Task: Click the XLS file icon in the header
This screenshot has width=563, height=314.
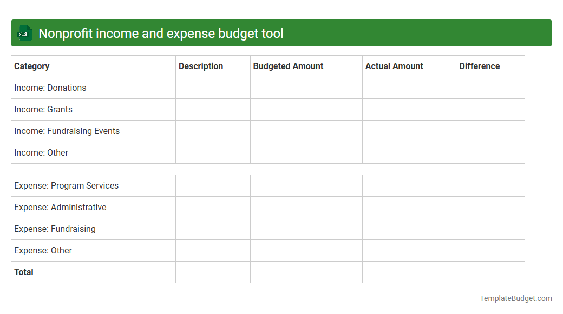Action: pyautogui.click(x=23, y=33)
